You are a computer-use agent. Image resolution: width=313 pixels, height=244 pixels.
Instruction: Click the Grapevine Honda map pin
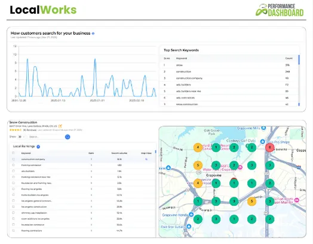click(191, 215)
